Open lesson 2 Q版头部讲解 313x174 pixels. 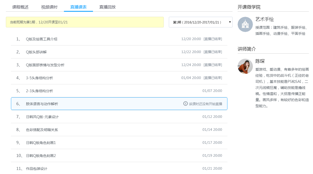[x=36, y=52]
